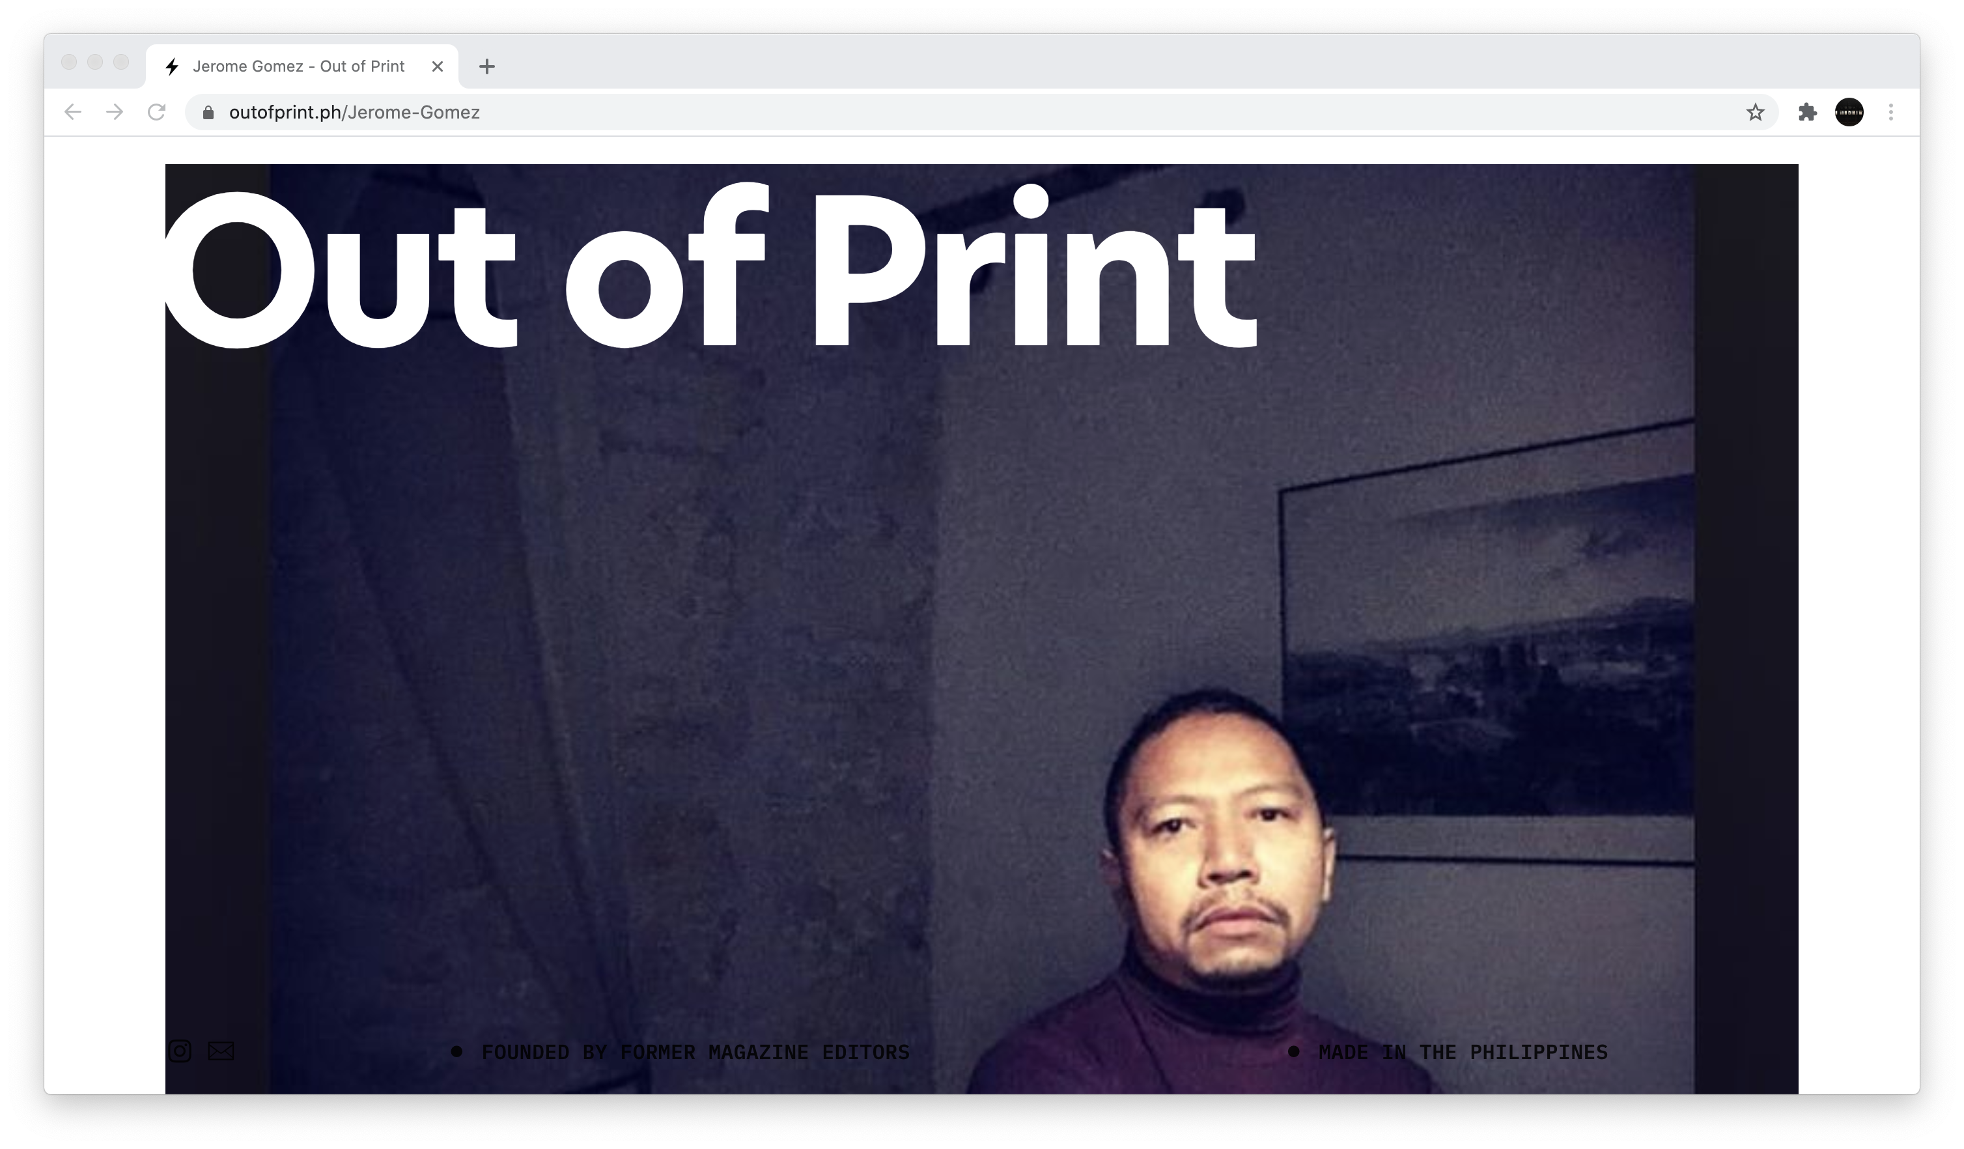The image size is (1964, 1149).
Task: Click the Jerome Gomez portrait photo
Action: click(982, 629)
